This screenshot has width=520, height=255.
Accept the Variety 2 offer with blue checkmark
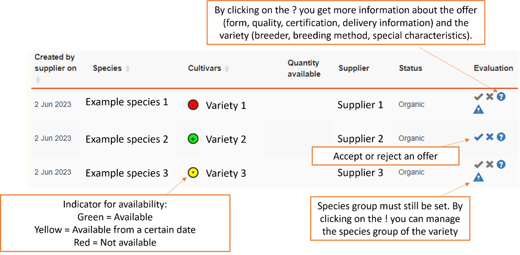click(478, 137)
